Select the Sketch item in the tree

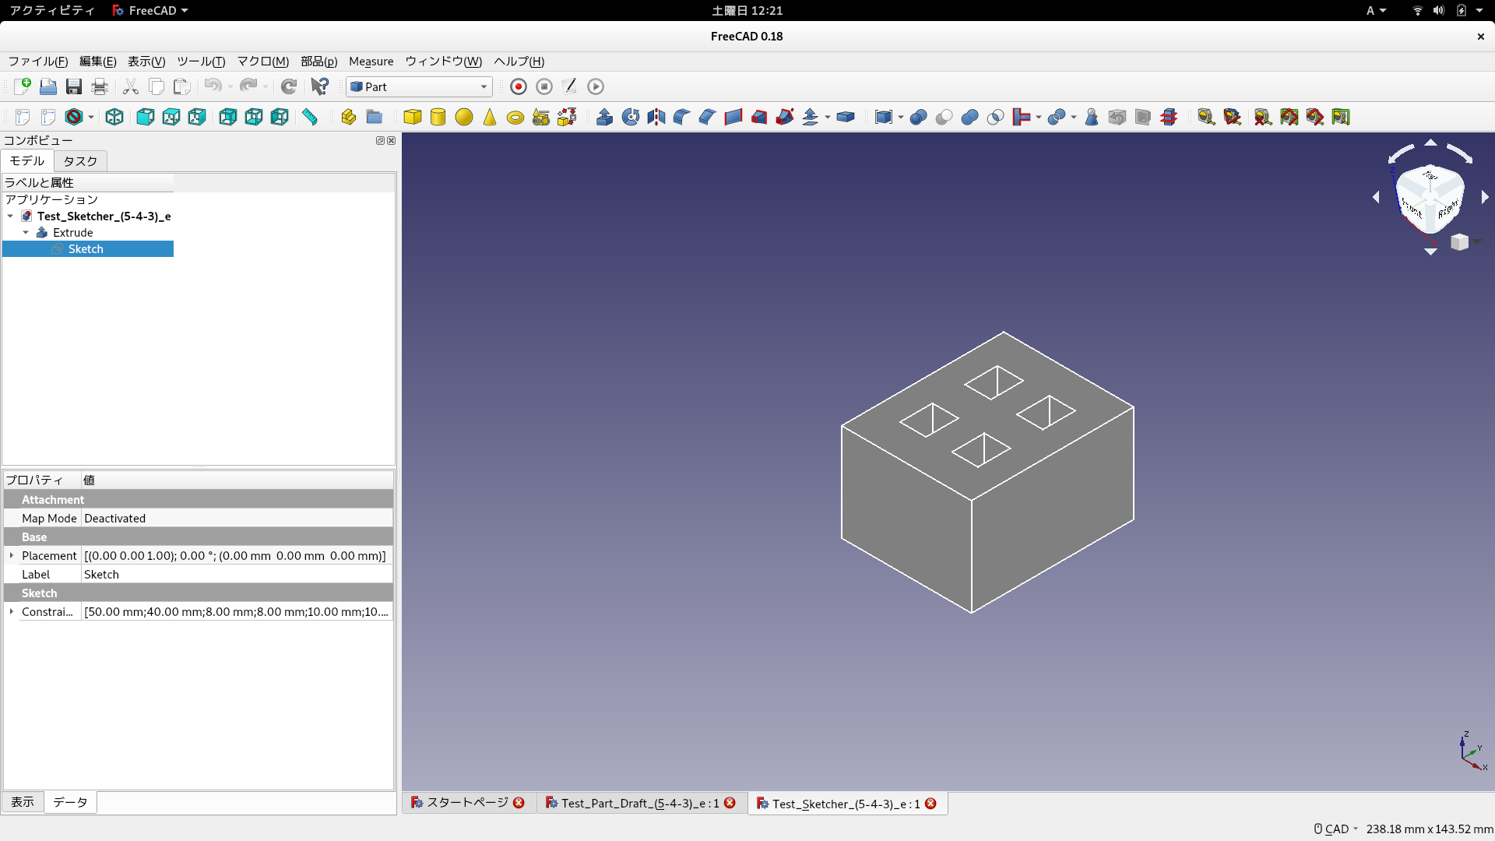[x=86, y=248]
